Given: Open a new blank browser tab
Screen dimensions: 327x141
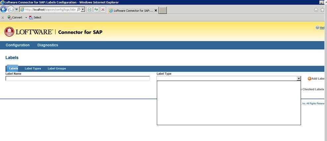Looking at the screenshot, I should (x=163, y=10).
